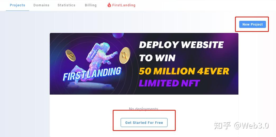Screen dimensions: 276x137
Task: Open the FirstLanding tab
Action: point(121,5)
